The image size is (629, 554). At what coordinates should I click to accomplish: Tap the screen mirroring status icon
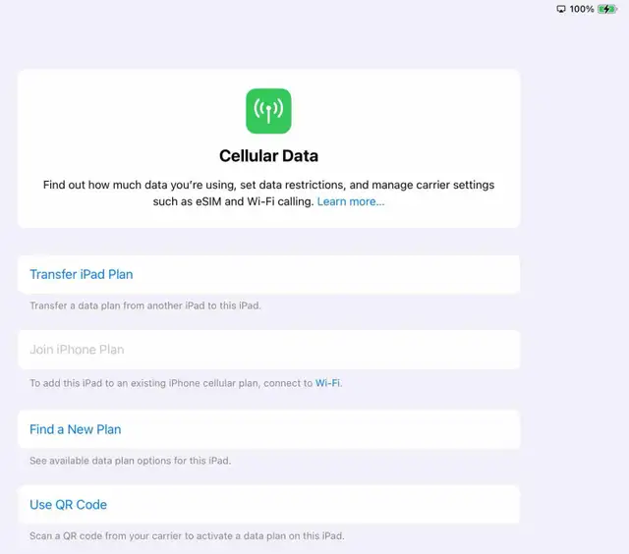tap(561, 9)
